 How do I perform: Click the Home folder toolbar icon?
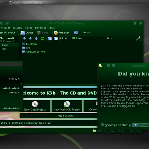[76, 32]
